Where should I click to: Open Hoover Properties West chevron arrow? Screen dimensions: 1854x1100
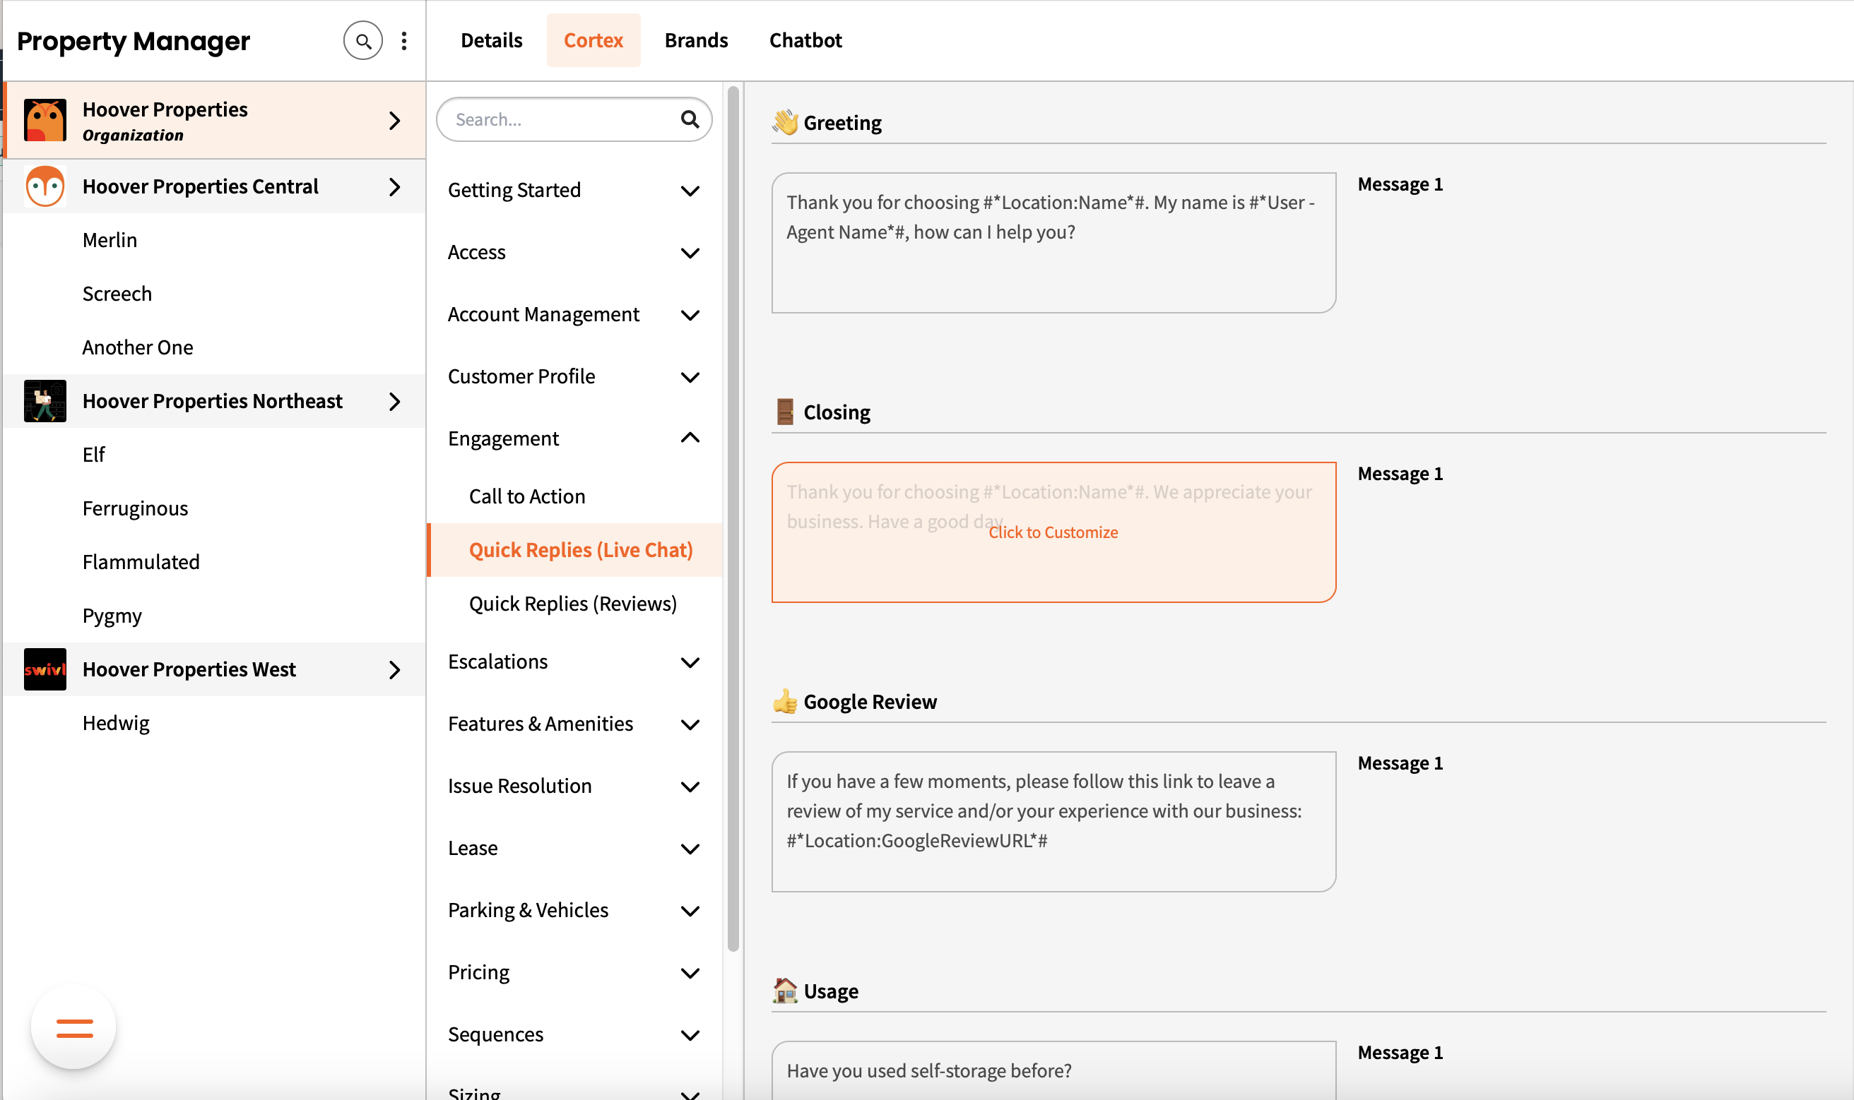(394, 670)
